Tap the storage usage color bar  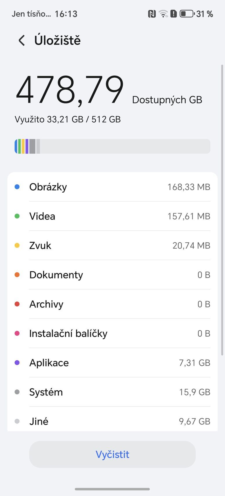(x=113, y=146)
